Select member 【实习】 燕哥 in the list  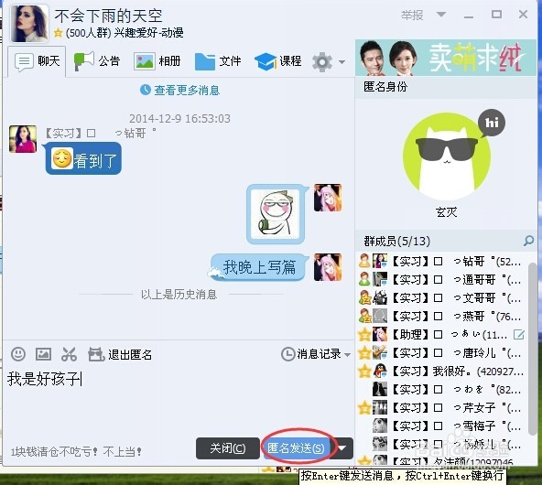[x=441, y=316]
